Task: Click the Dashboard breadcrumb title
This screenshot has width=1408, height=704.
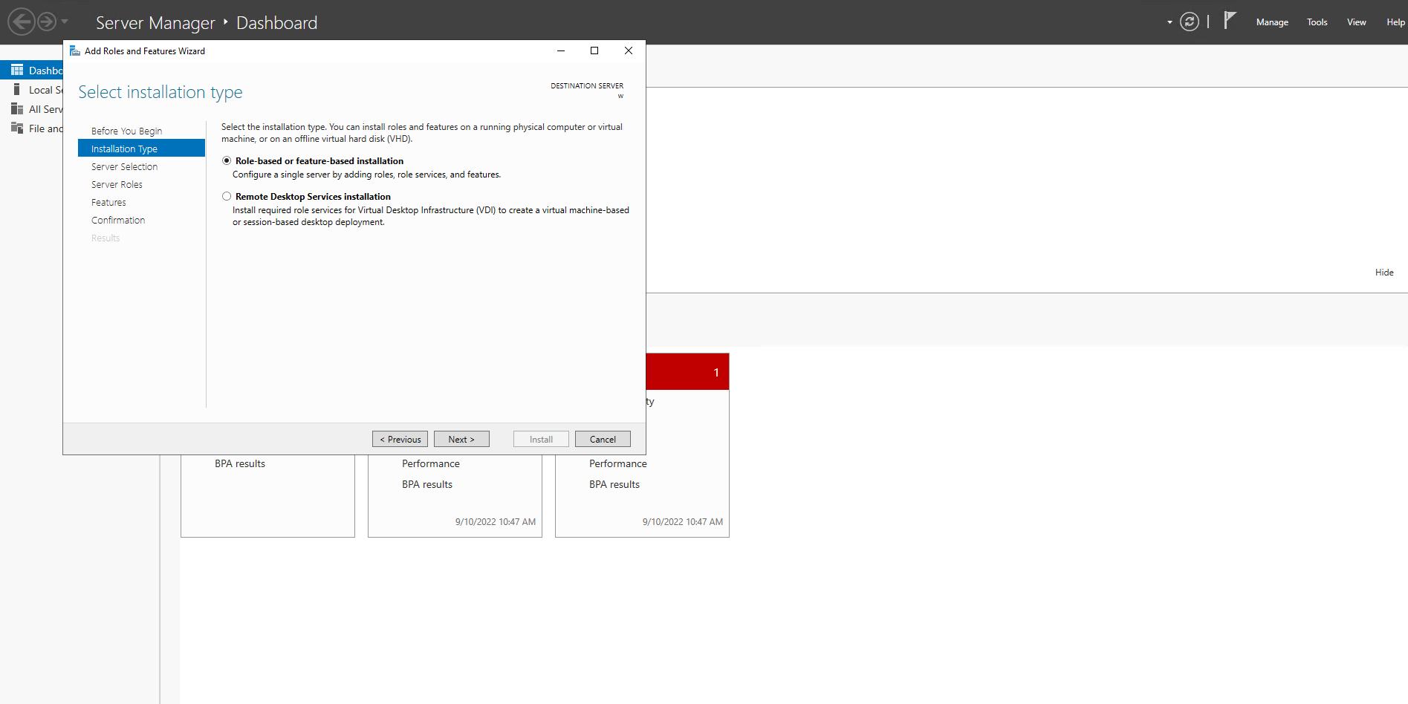Action: point(276,23)
